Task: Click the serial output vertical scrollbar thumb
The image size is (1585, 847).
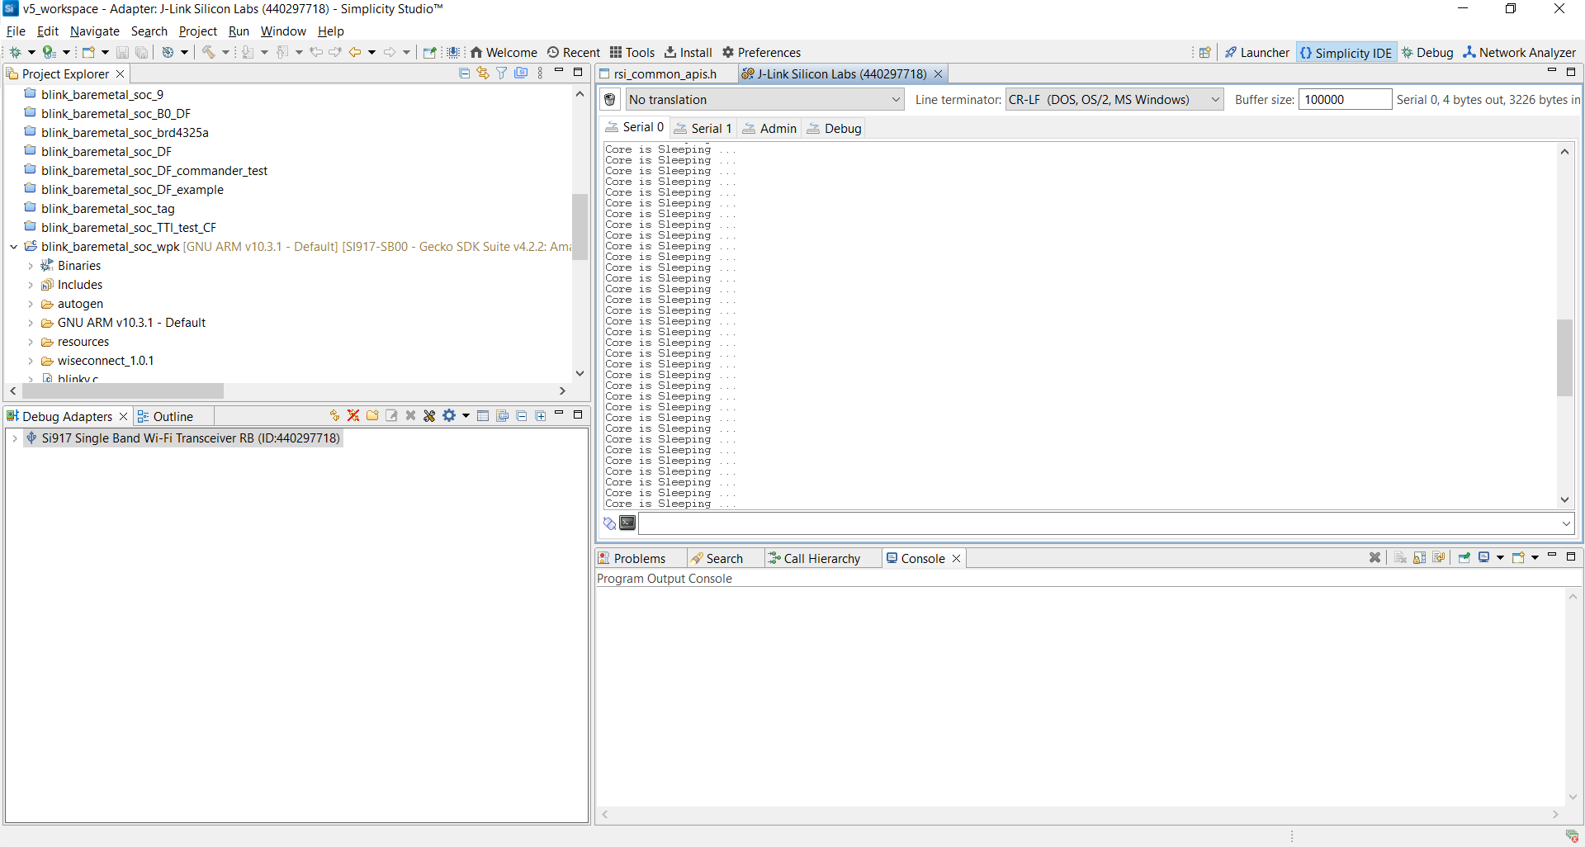Action: [x=1564, y=357]
